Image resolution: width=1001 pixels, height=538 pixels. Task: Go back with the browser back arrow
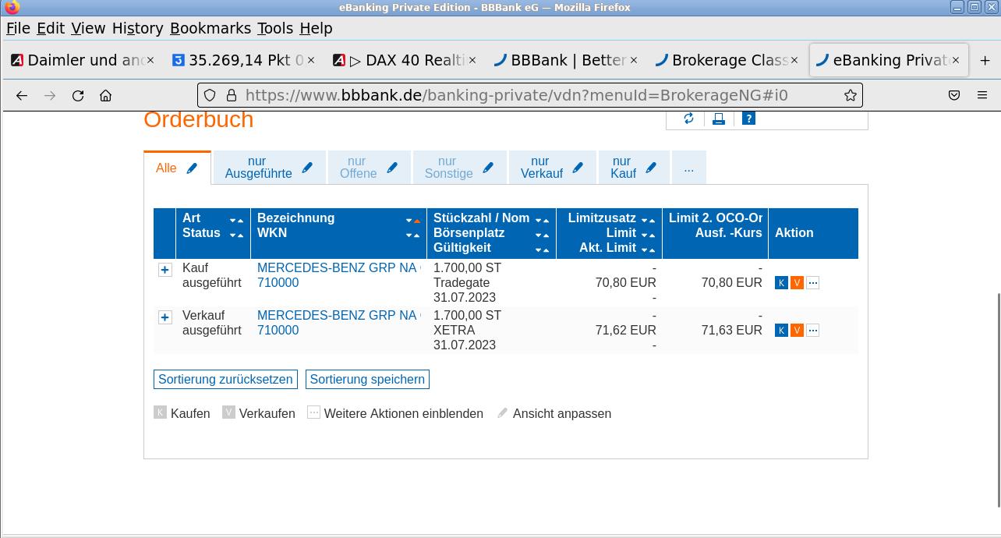coord(22,95)
